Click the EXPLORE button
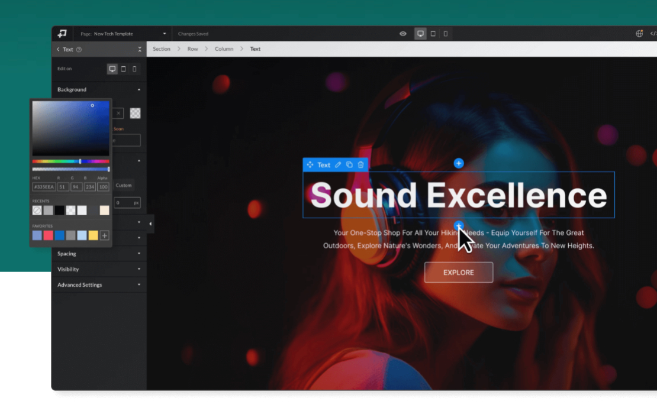The image size is (657, 411). coord(459,273)
